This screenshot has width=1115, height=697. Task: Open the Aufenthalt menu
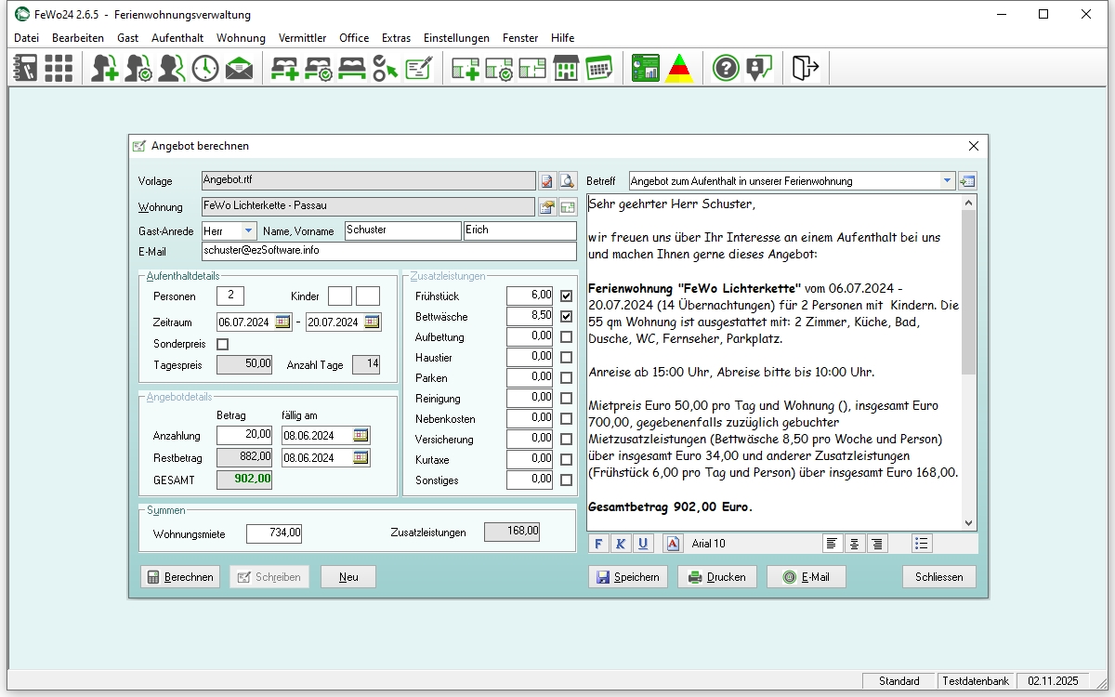click(177, 38)
